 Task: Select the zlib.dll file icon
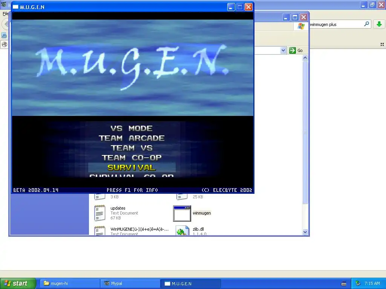182,231
